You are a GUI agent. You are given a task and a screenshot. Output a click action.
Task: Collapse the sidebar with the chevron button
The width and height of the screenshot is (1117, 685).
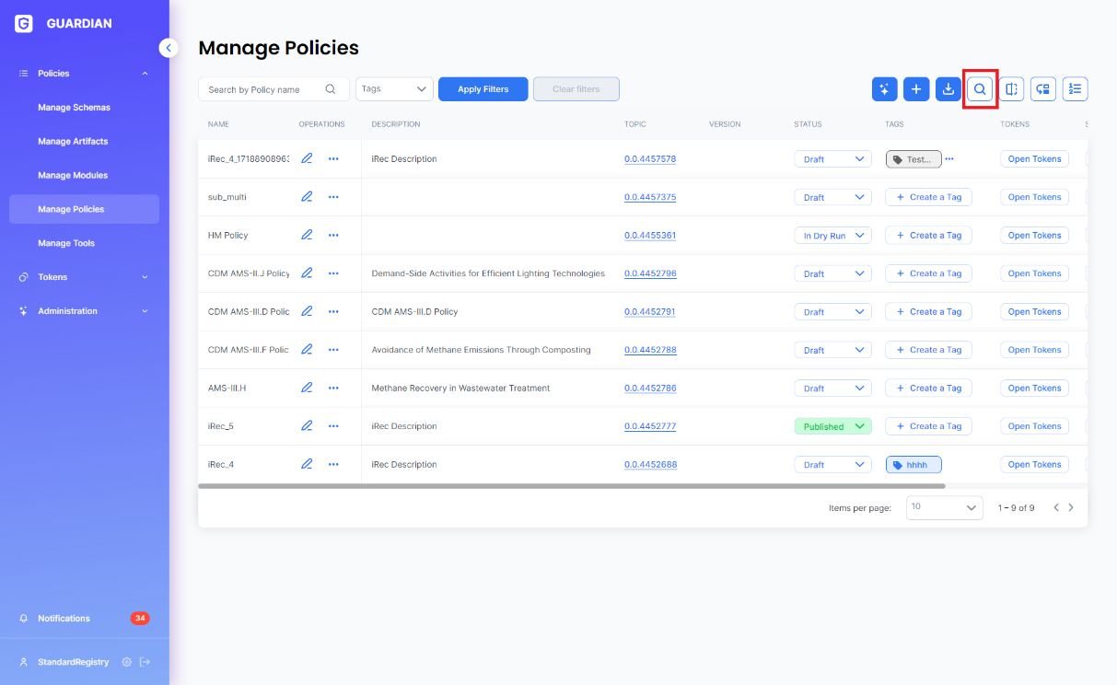pyautogui.click(x=168, y=48)
